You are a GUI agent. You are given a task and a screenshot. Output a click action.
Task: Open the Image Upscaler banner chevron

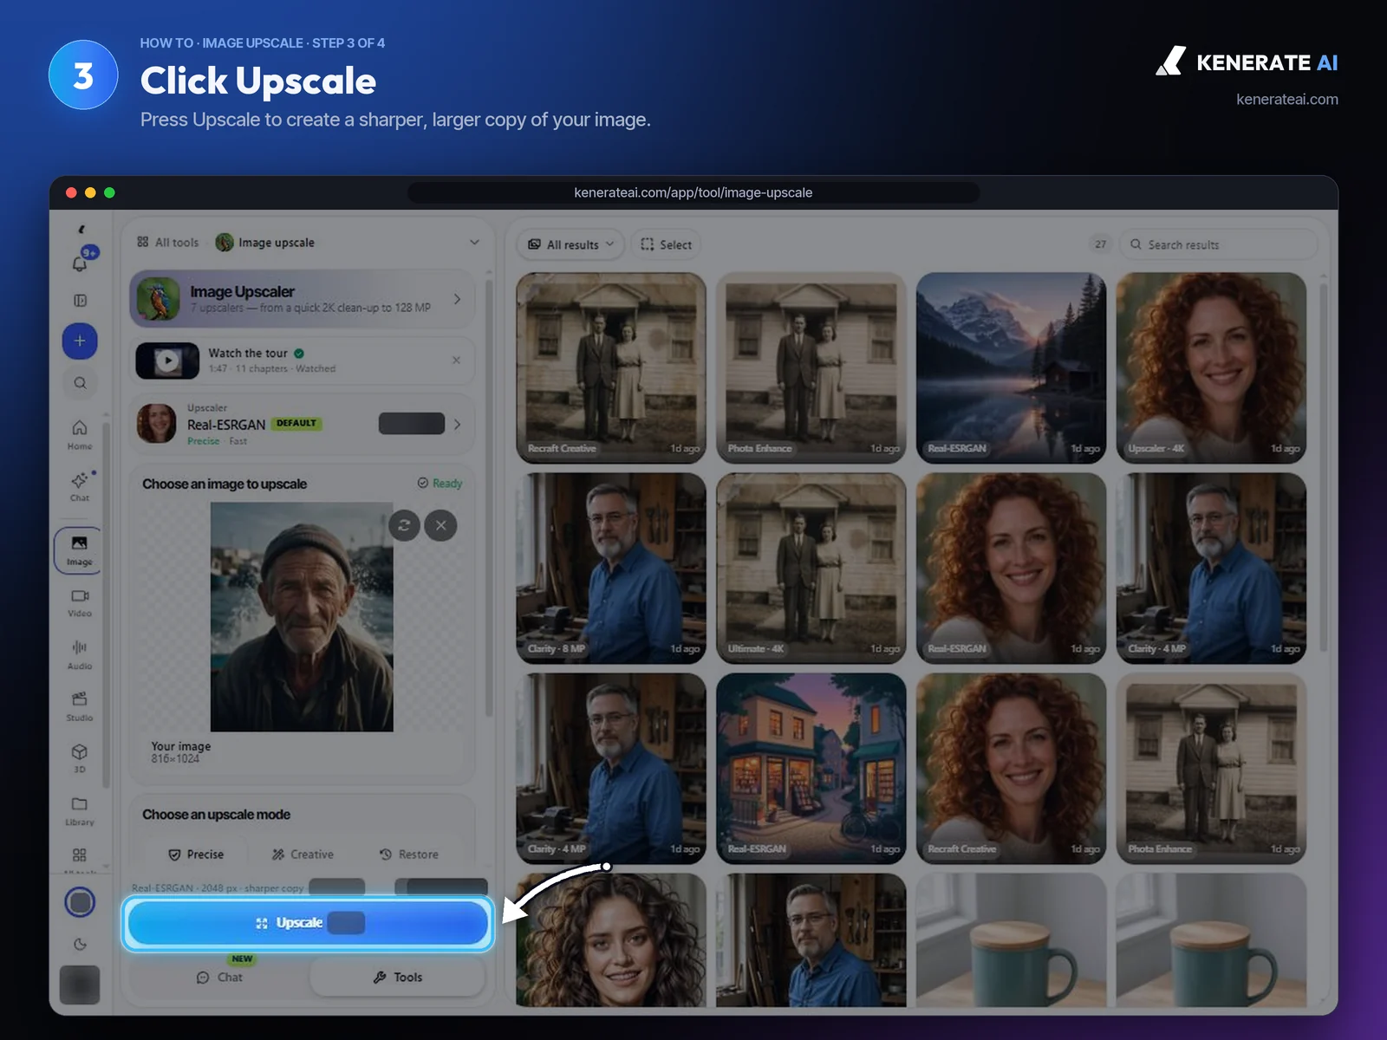(458, 299)
